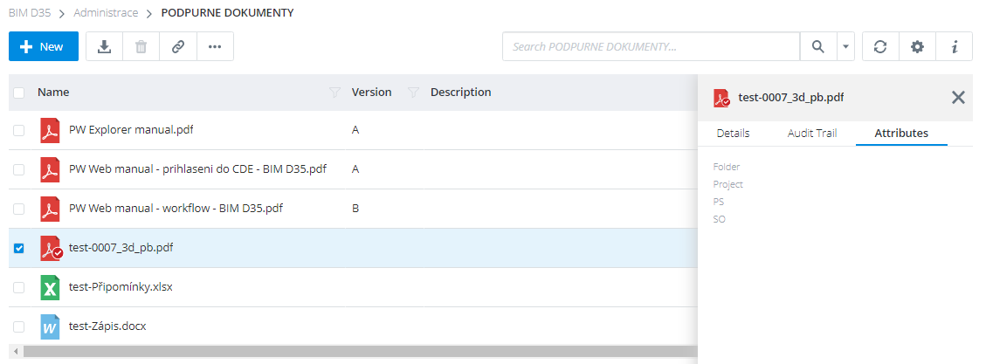
Task: Switch to the Audit Trail tab
Action: [812, 134]
